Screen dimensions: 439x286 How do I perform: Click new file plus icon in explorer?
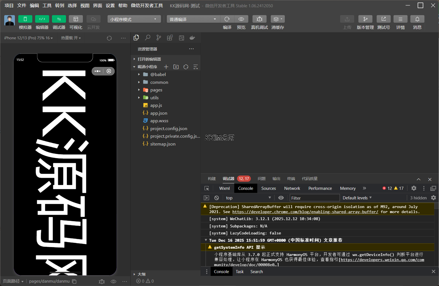(x=166, y=67)
